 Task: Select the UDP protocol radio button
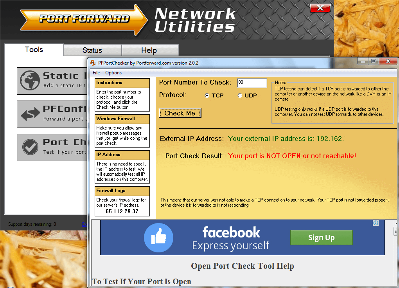[240, 96]
